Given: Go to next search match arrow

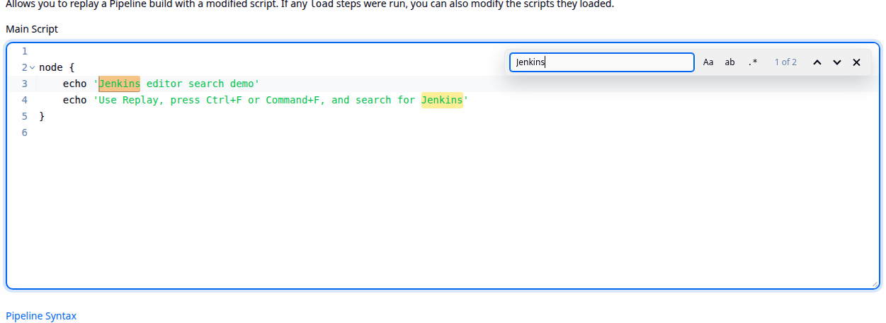Looking at the screenshot, I should (x=837, y=62).
